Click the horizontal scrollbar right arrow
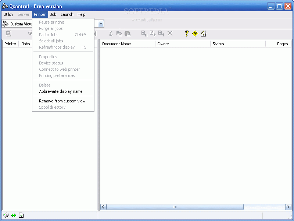Screen dimensions: 294x221 pyautogui.click(x=288, y=207)
